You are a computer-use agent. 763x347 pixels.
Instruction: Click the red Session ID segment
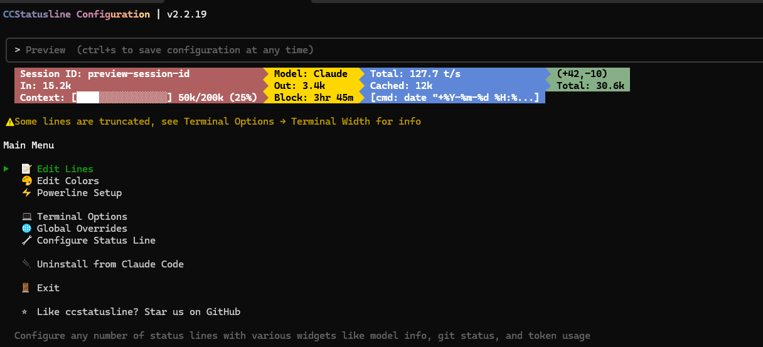pyautogui.click(x=139, y=74)
